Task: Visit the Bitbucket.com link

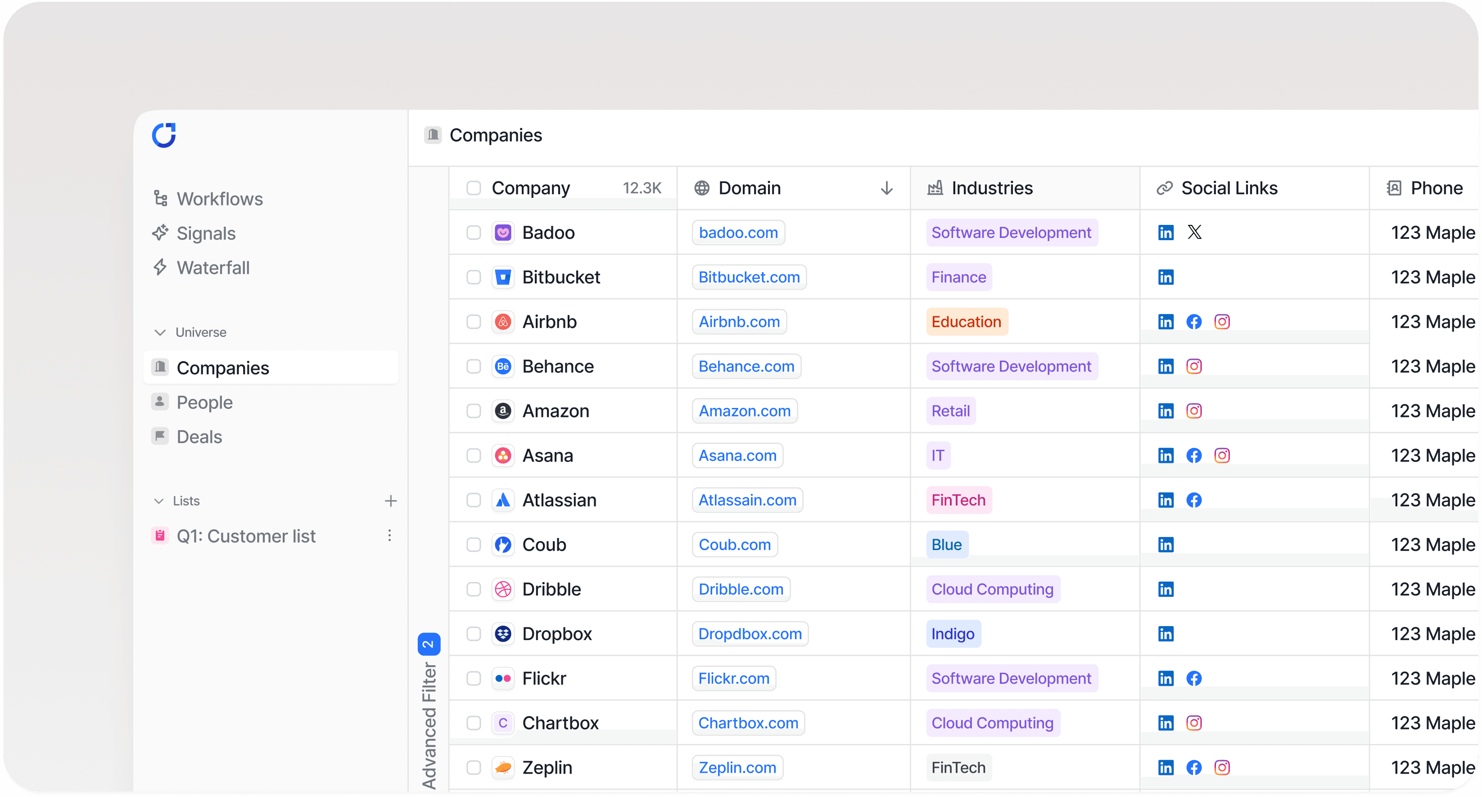Action: click(x=749, y=277)
